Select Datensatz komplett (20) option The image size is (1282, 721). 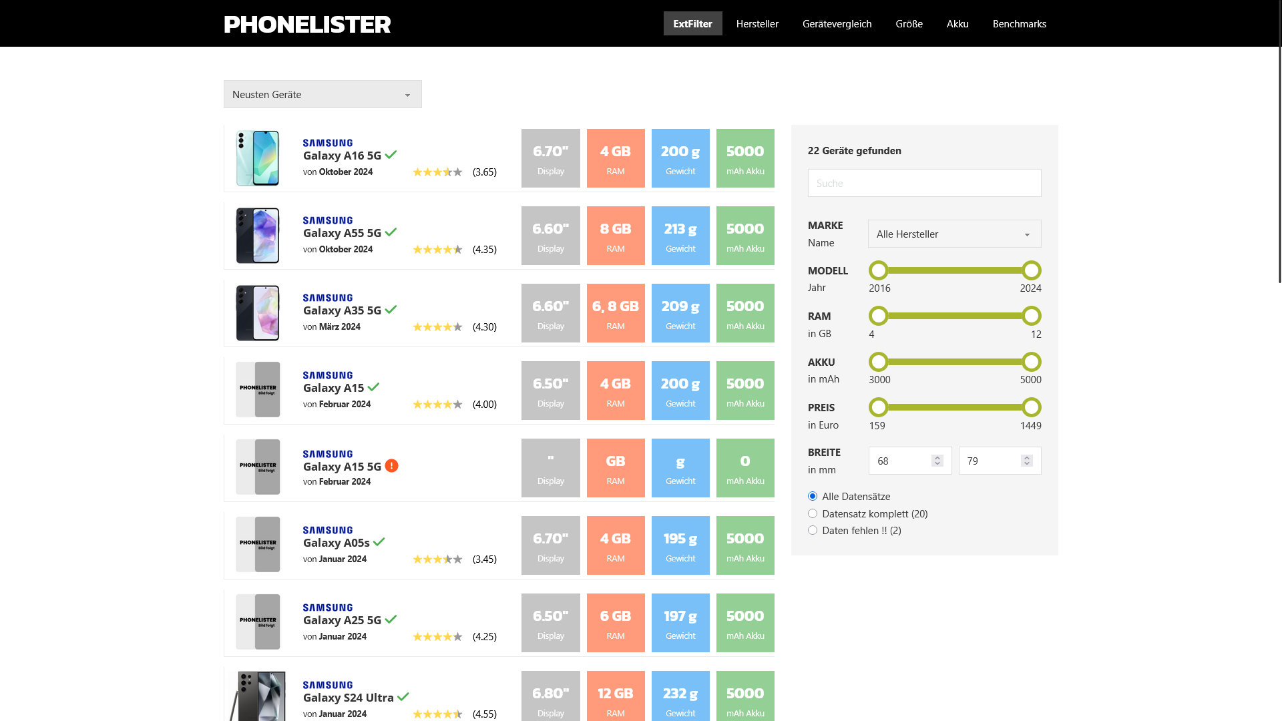[x=813, y=513]
